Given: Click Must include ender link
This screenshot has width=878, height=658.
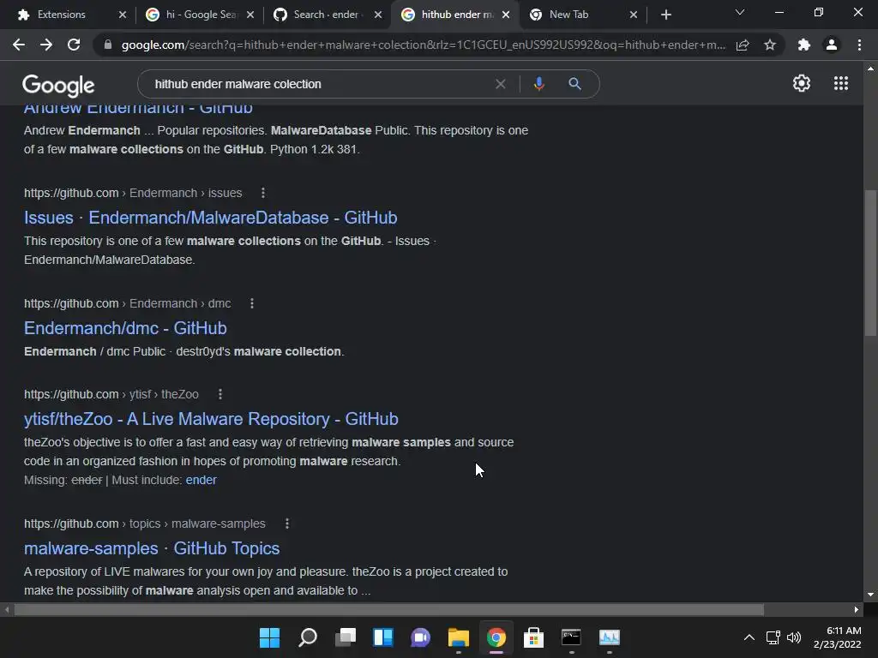Looking at the screenshot, I should click(x=201, y=480).
